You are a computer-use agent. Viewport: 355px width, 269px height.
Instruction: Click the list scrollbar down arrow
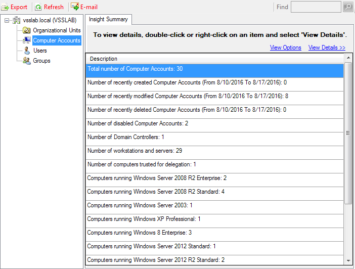(348, 260)
